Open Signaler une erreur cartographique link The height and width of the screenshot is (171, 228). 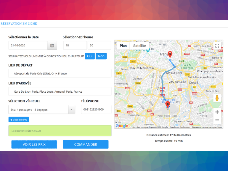click(207, 127)
